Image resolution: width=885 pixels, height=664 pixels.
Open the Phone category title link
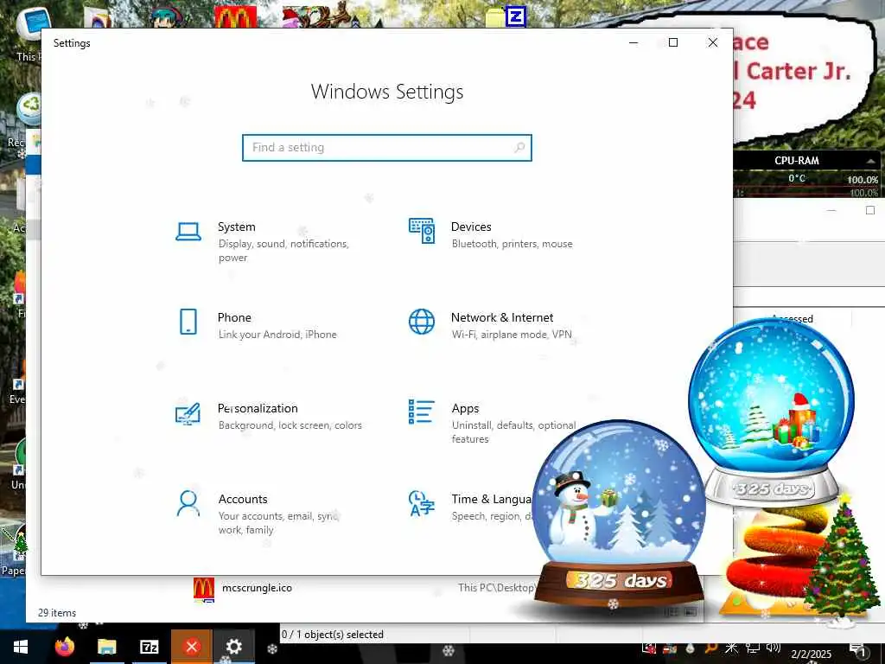point(234,317)
